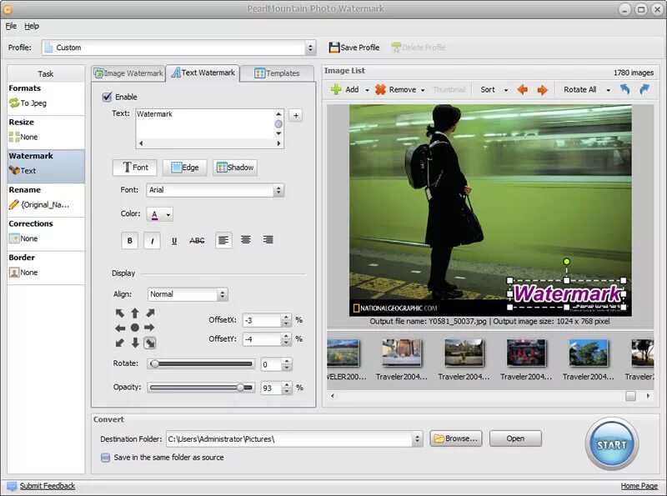Click the Opacity slider track

click(x=201, y=388)
